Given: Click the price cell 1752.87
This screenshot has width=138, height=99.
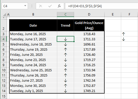Looking at the screenshot, I should point(89,86).
